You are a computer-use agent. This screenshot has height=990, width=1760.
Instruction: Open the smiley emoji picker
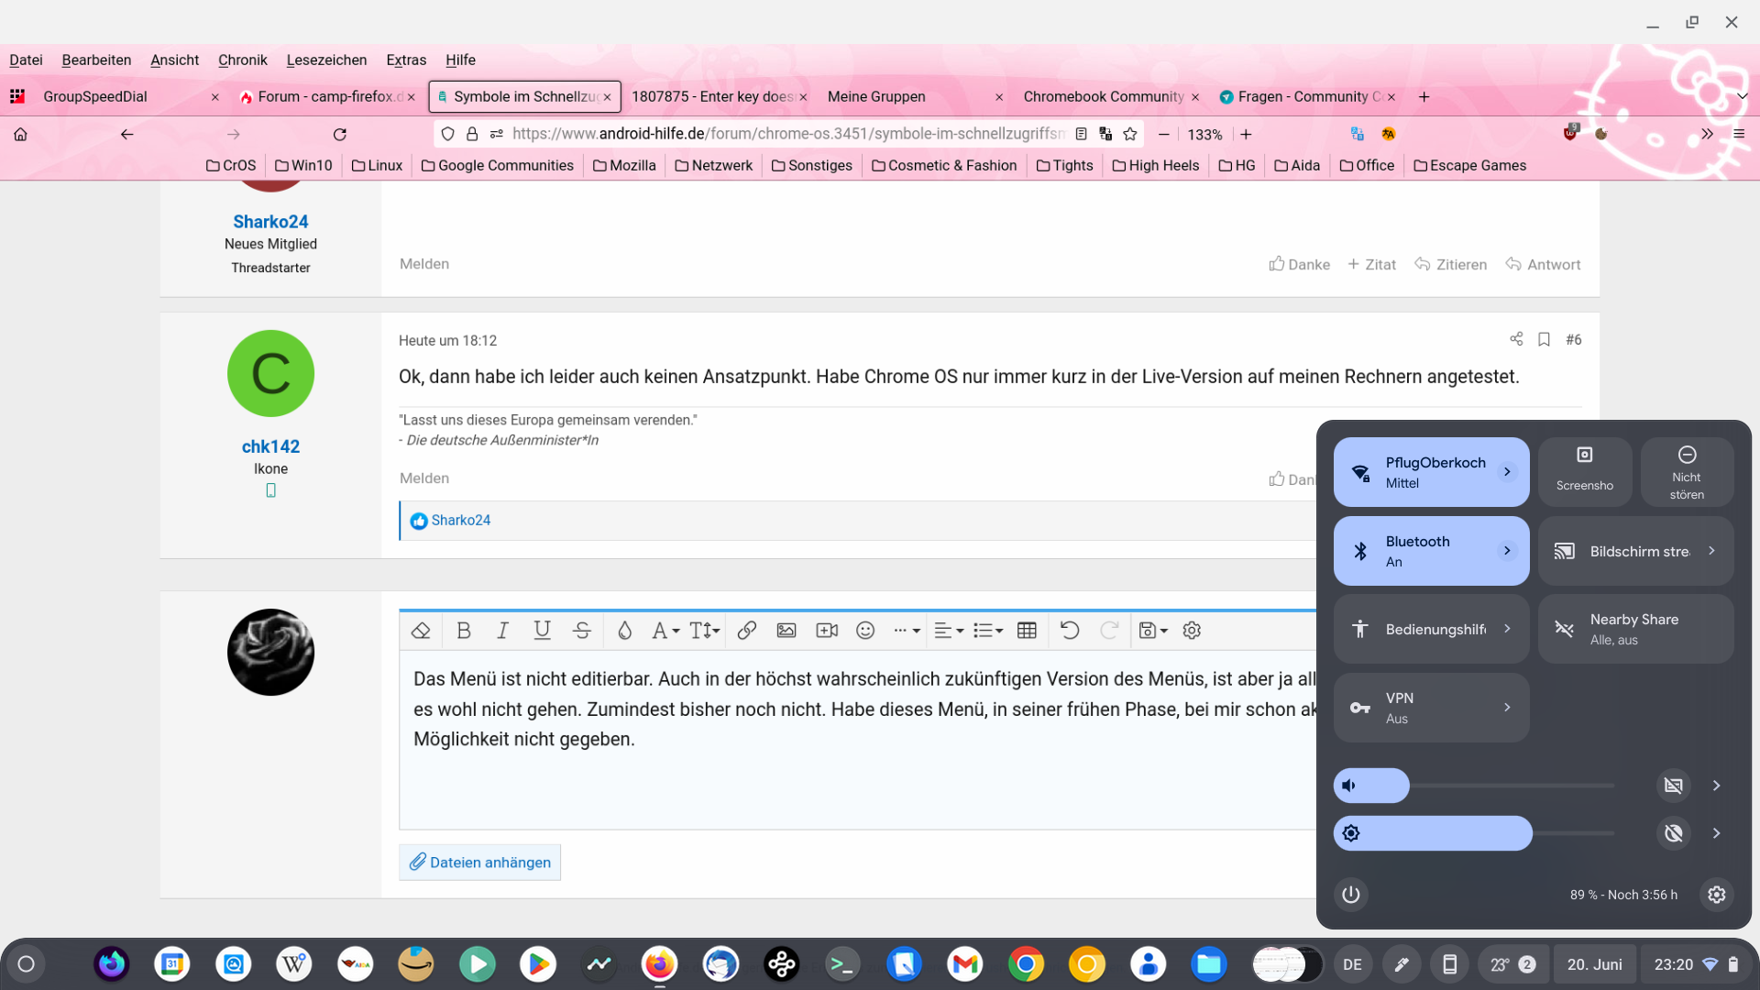[864, 631]
